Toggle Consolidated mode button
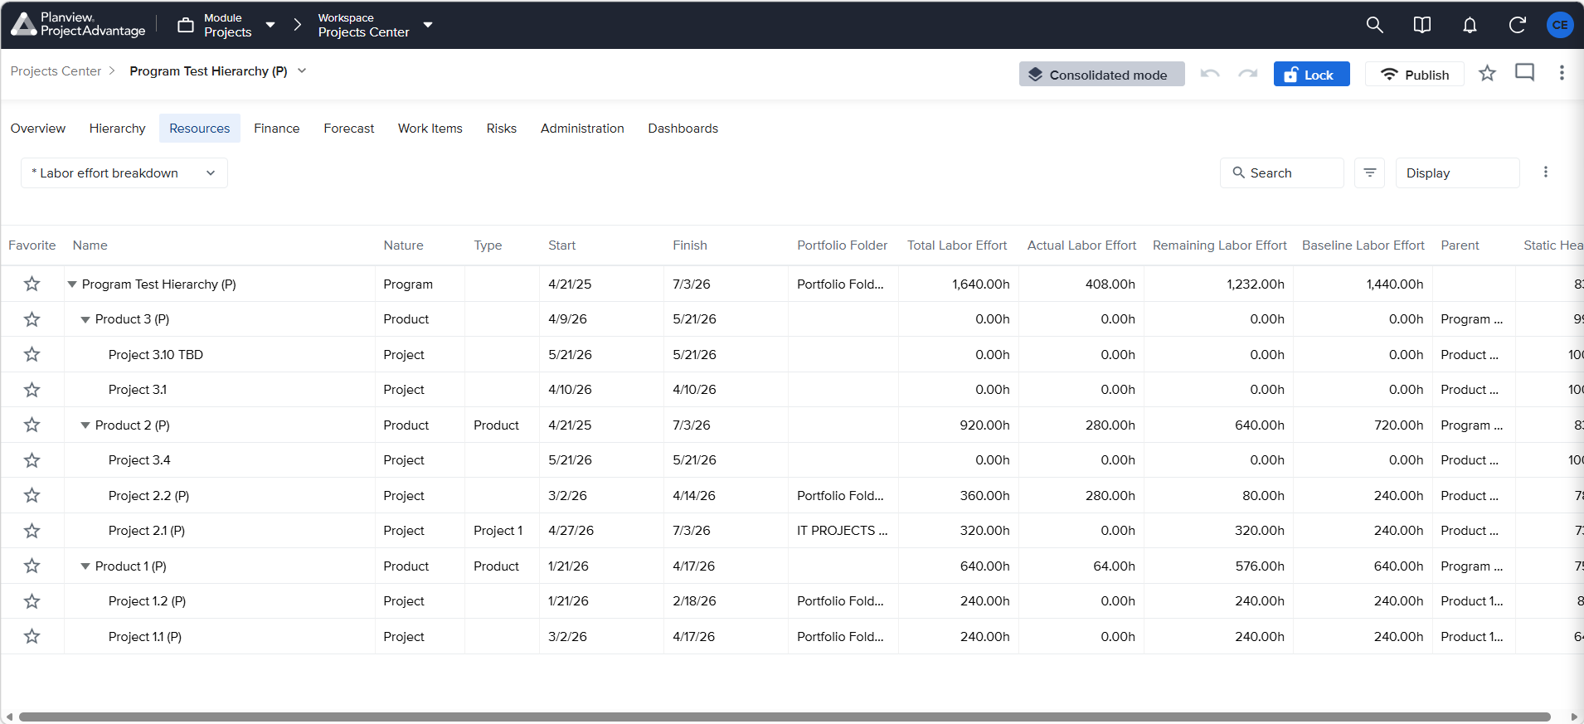1584x724 pixels. click(x=1101, y=74)
